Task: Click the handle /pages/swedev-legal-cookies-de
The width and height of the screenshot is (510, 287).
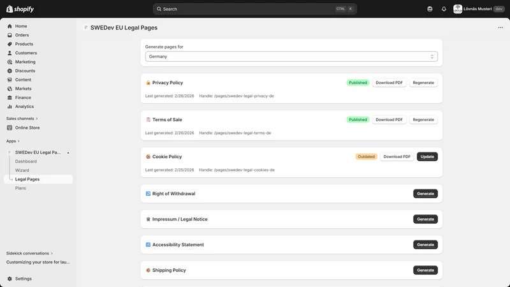Action: pyautogui.click(x=244, y=170)
